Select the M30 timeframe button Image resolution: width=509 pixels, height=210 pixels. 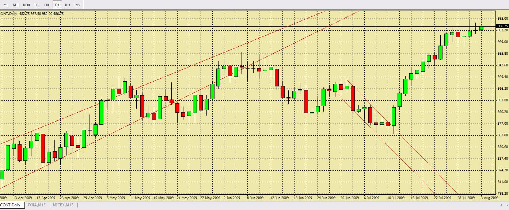pyautogui.click(x=26, y=5)
